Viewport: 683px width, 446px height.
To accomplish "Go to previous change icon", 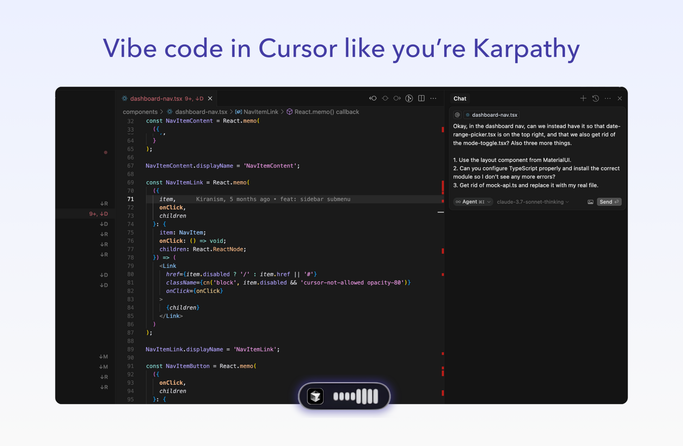I will coord(373,98).
